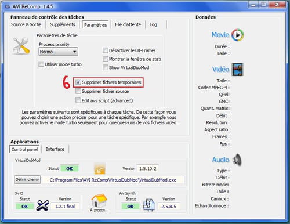Click the VirtualDubMod orange icon

click(100, 169)
